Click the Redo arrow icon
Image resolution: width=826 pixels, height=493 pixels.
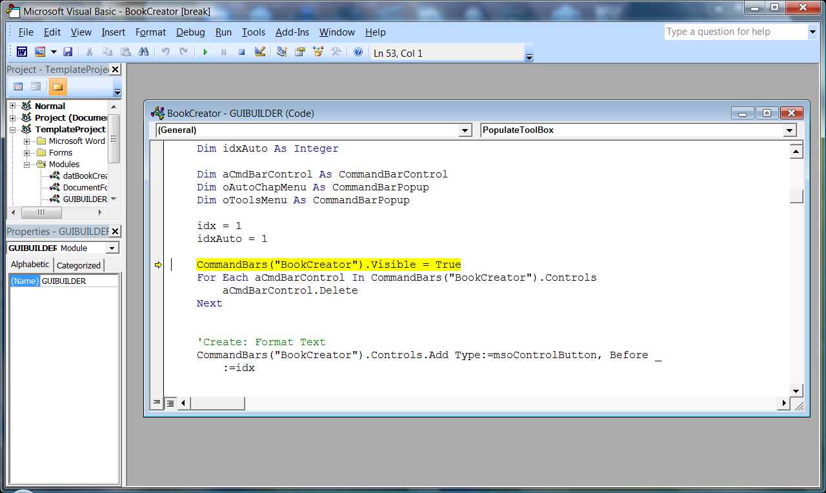[183, 52]
